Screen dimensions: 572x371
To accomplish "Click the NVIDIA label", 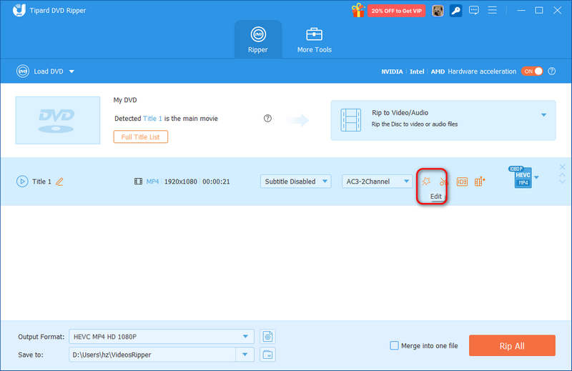I will [x=392, y=71].
